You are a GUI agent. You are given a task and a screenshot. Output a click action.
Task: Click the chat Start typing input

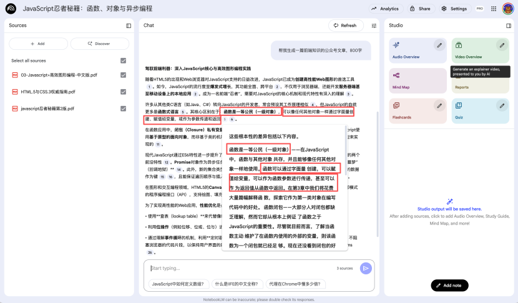[241, 268]
